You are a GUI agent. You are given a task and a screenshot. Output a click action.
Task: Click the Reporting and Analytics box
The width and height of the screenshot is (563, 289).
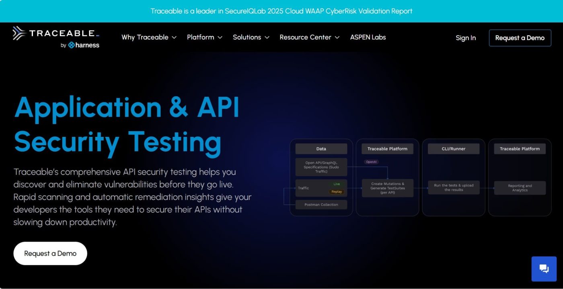click(x=520, y=188)
